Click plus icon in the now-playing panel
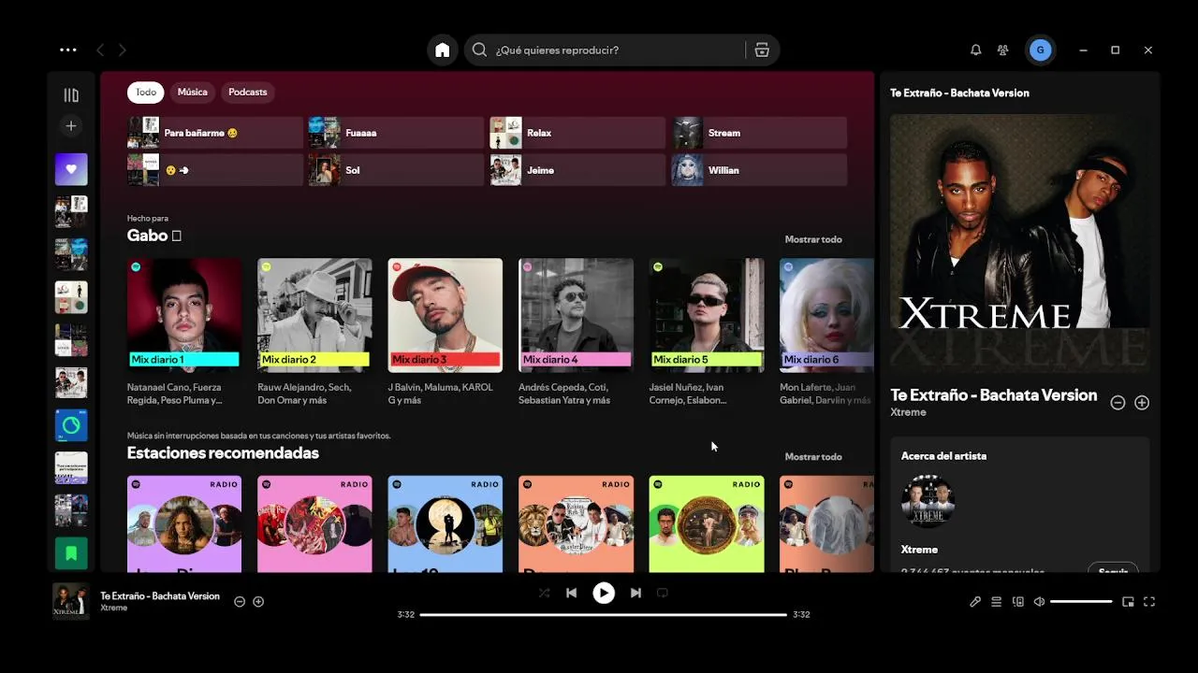 [x=1142, y=403]
